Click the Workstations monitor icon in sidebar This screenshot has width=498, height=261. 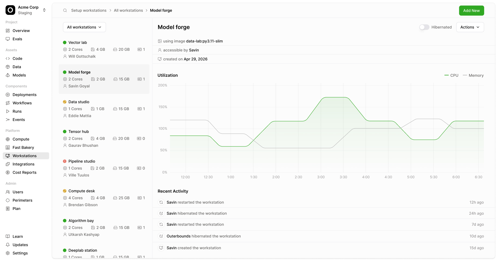(x=8, y=156)
